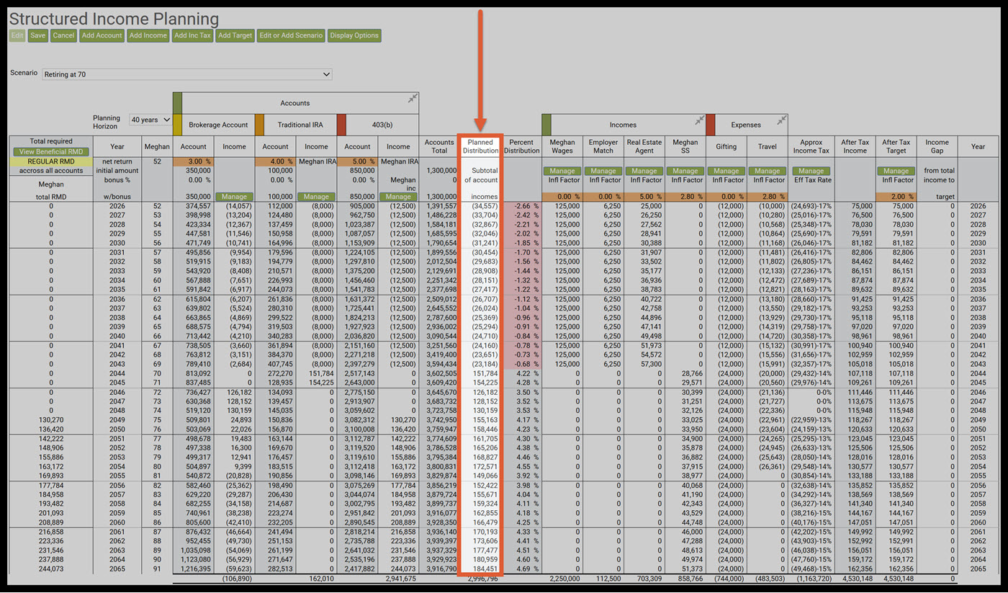The width and height of the screenshot is (1008, 593).
Task: Edit Meghan SS inflation factor field
Action: [685, 197]
